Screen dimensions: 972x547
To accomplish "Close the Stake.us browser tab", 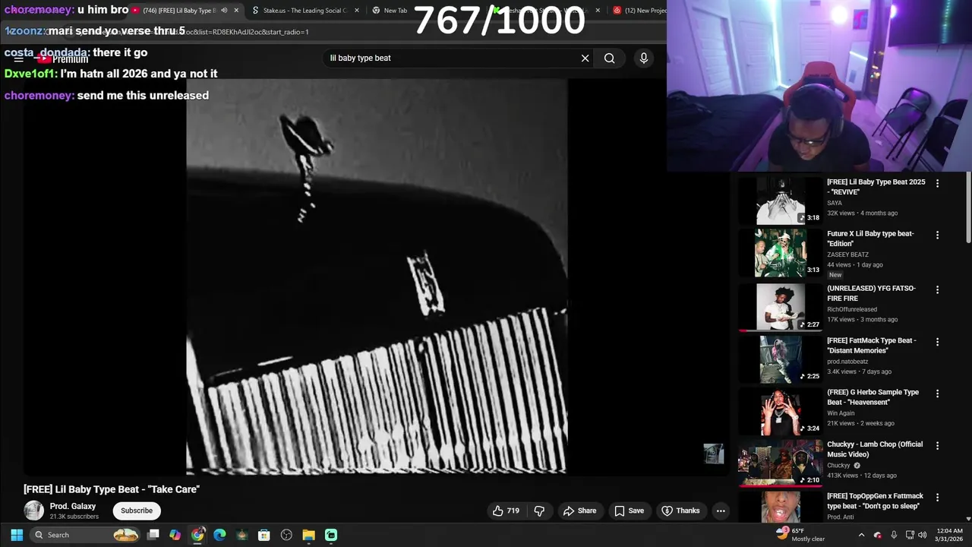I will [x=355, y=10].
